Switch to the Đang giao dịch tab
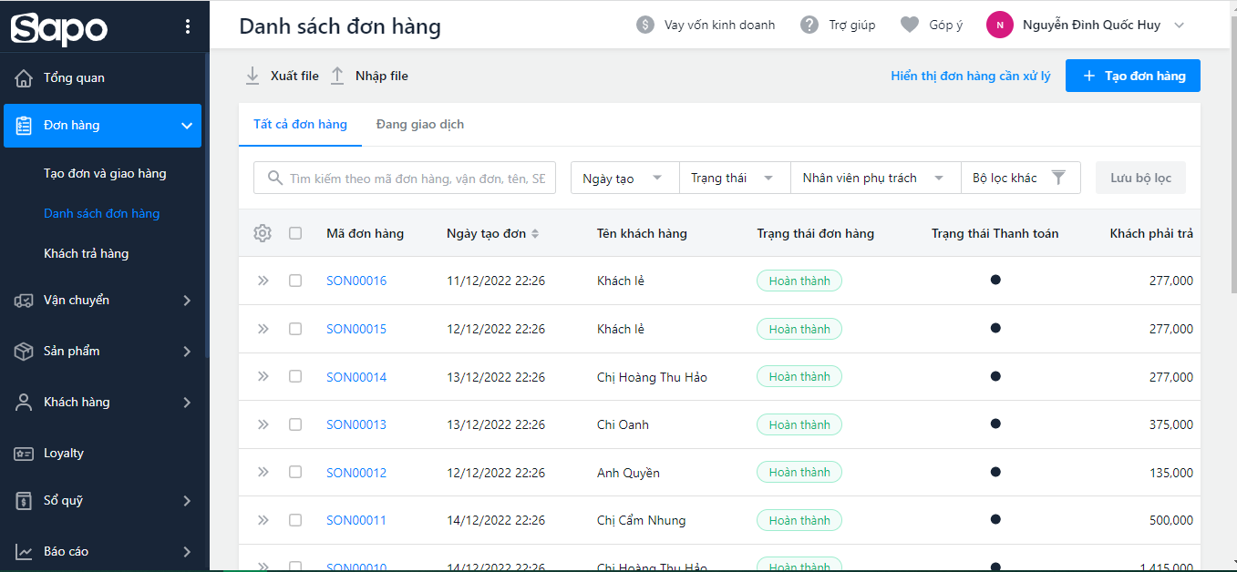The image size is (1237, 572). point(419,124)
